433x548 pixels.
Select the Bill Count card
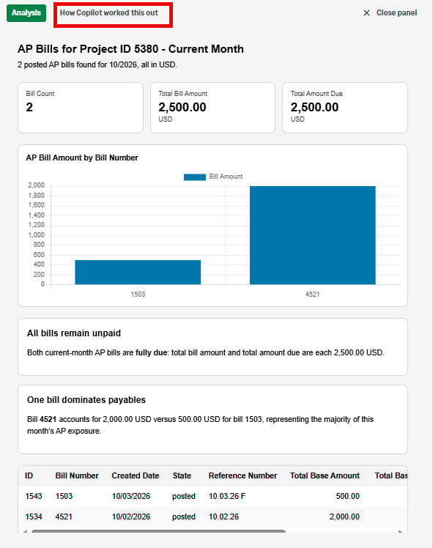(x=81, y=108)
